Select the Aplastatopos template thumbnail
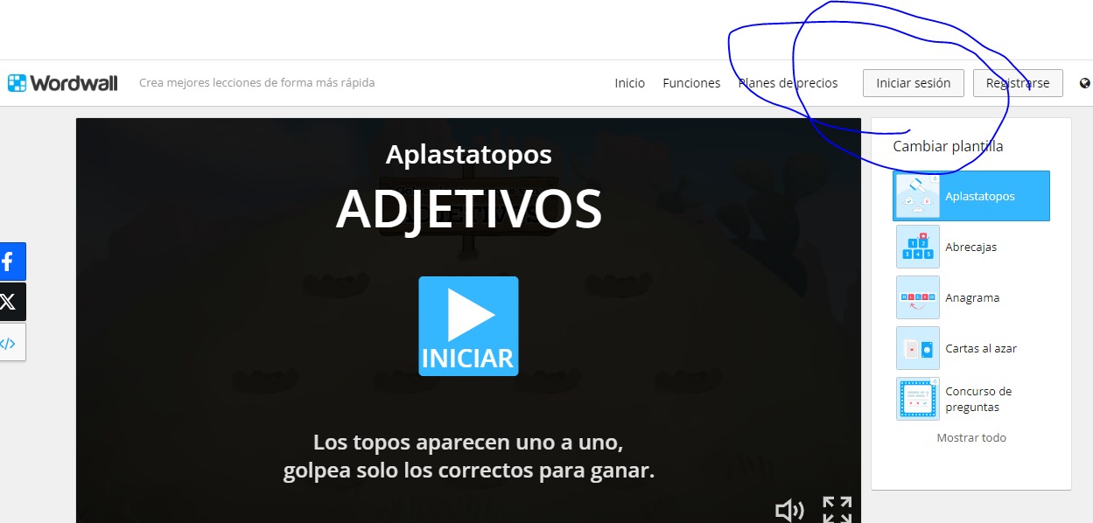 pos(918,196)
